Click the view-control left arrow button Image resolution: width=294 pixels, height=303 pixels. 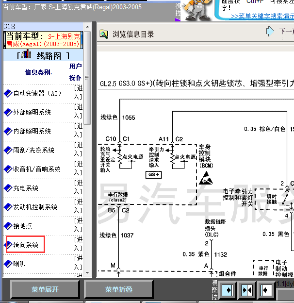266,290
